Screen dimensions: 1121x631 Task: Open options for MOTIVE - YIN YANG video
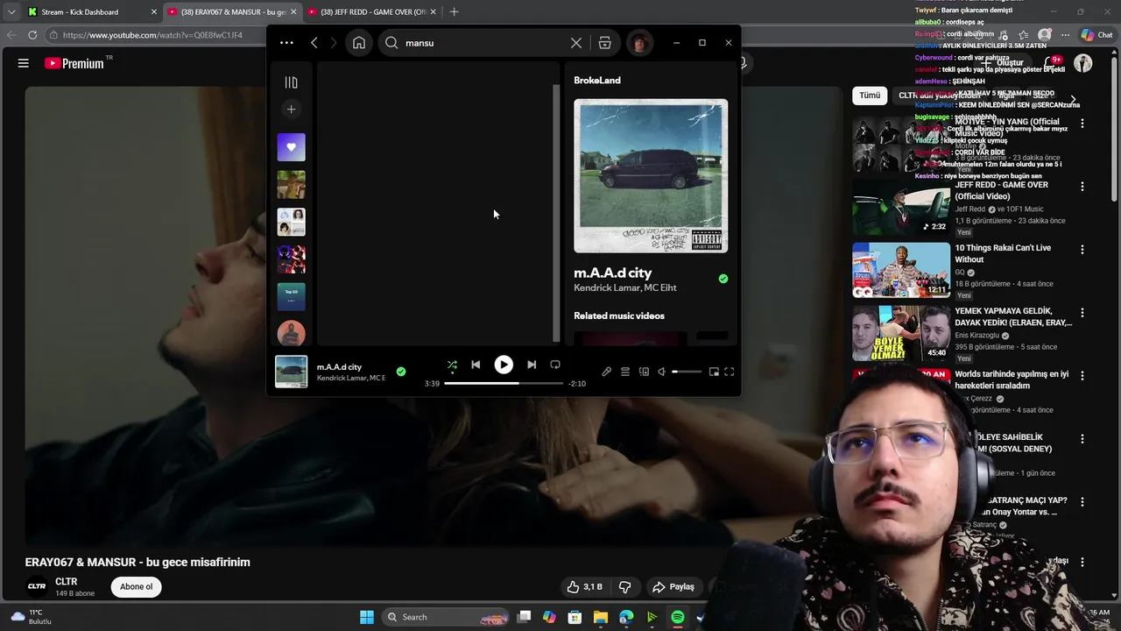tap(1082, 124)
